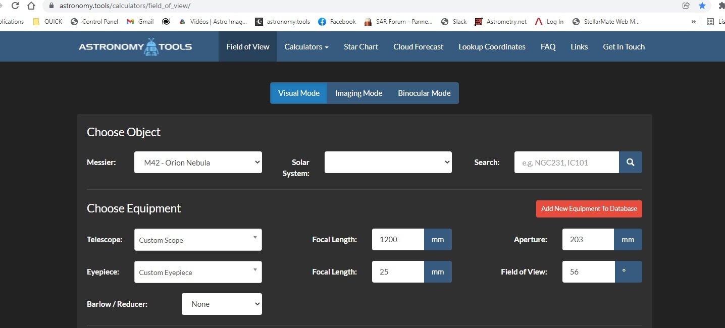The width and height of the screenshot is (725, 328).
Task: Click the search magnifier button
Action: [631, 162]
